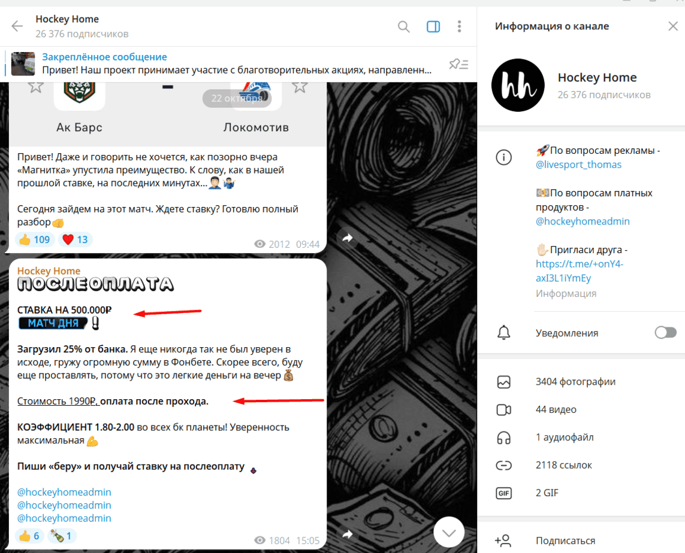
Task: Open the Hockey Home channel avatar
Action: (518, 86)
